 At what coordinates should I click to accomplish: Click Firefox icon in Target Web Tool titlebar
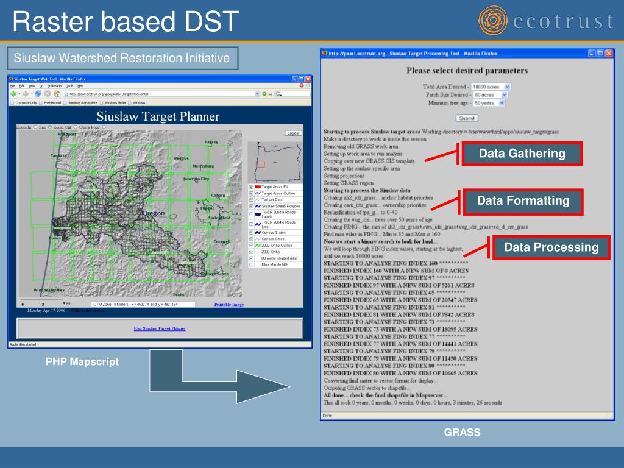point(11,79)
